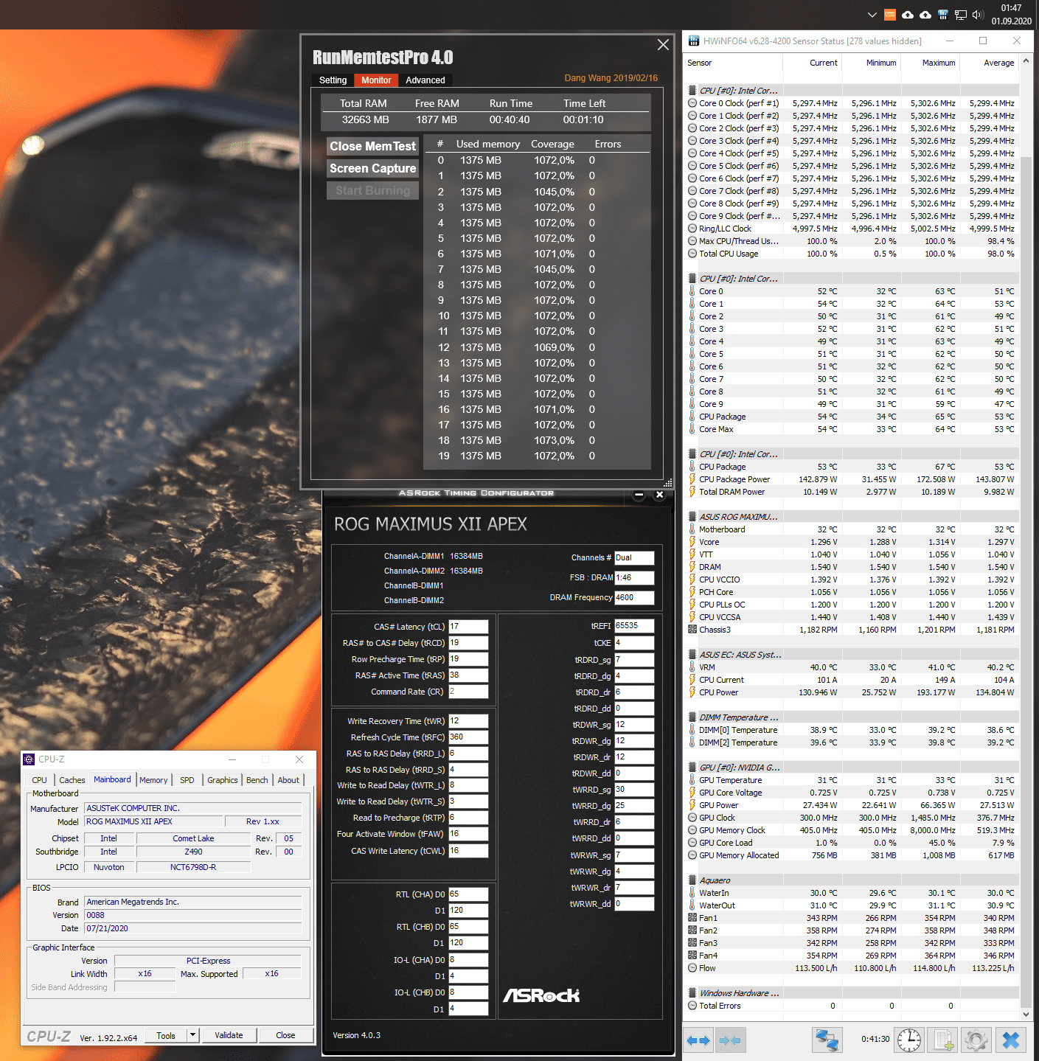Open the volume speaker tray icon

(979, 15)
